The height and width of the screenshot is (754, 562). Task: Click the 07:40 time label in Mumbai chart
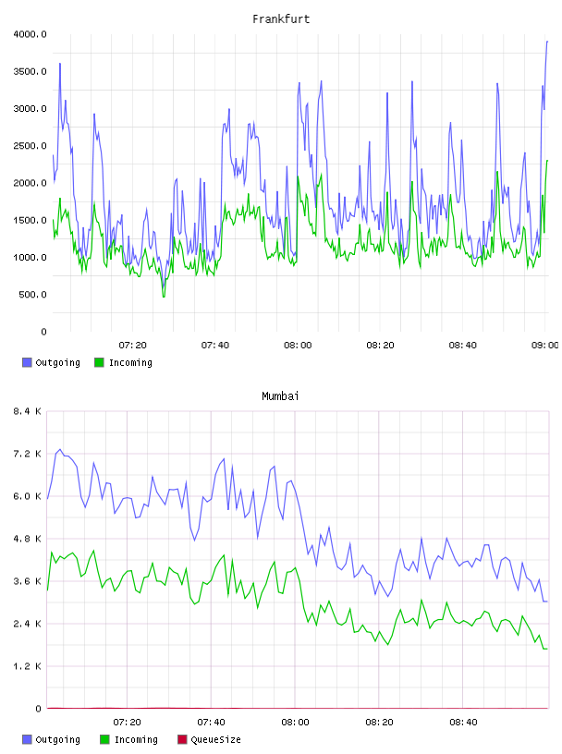tap(211, 723)
